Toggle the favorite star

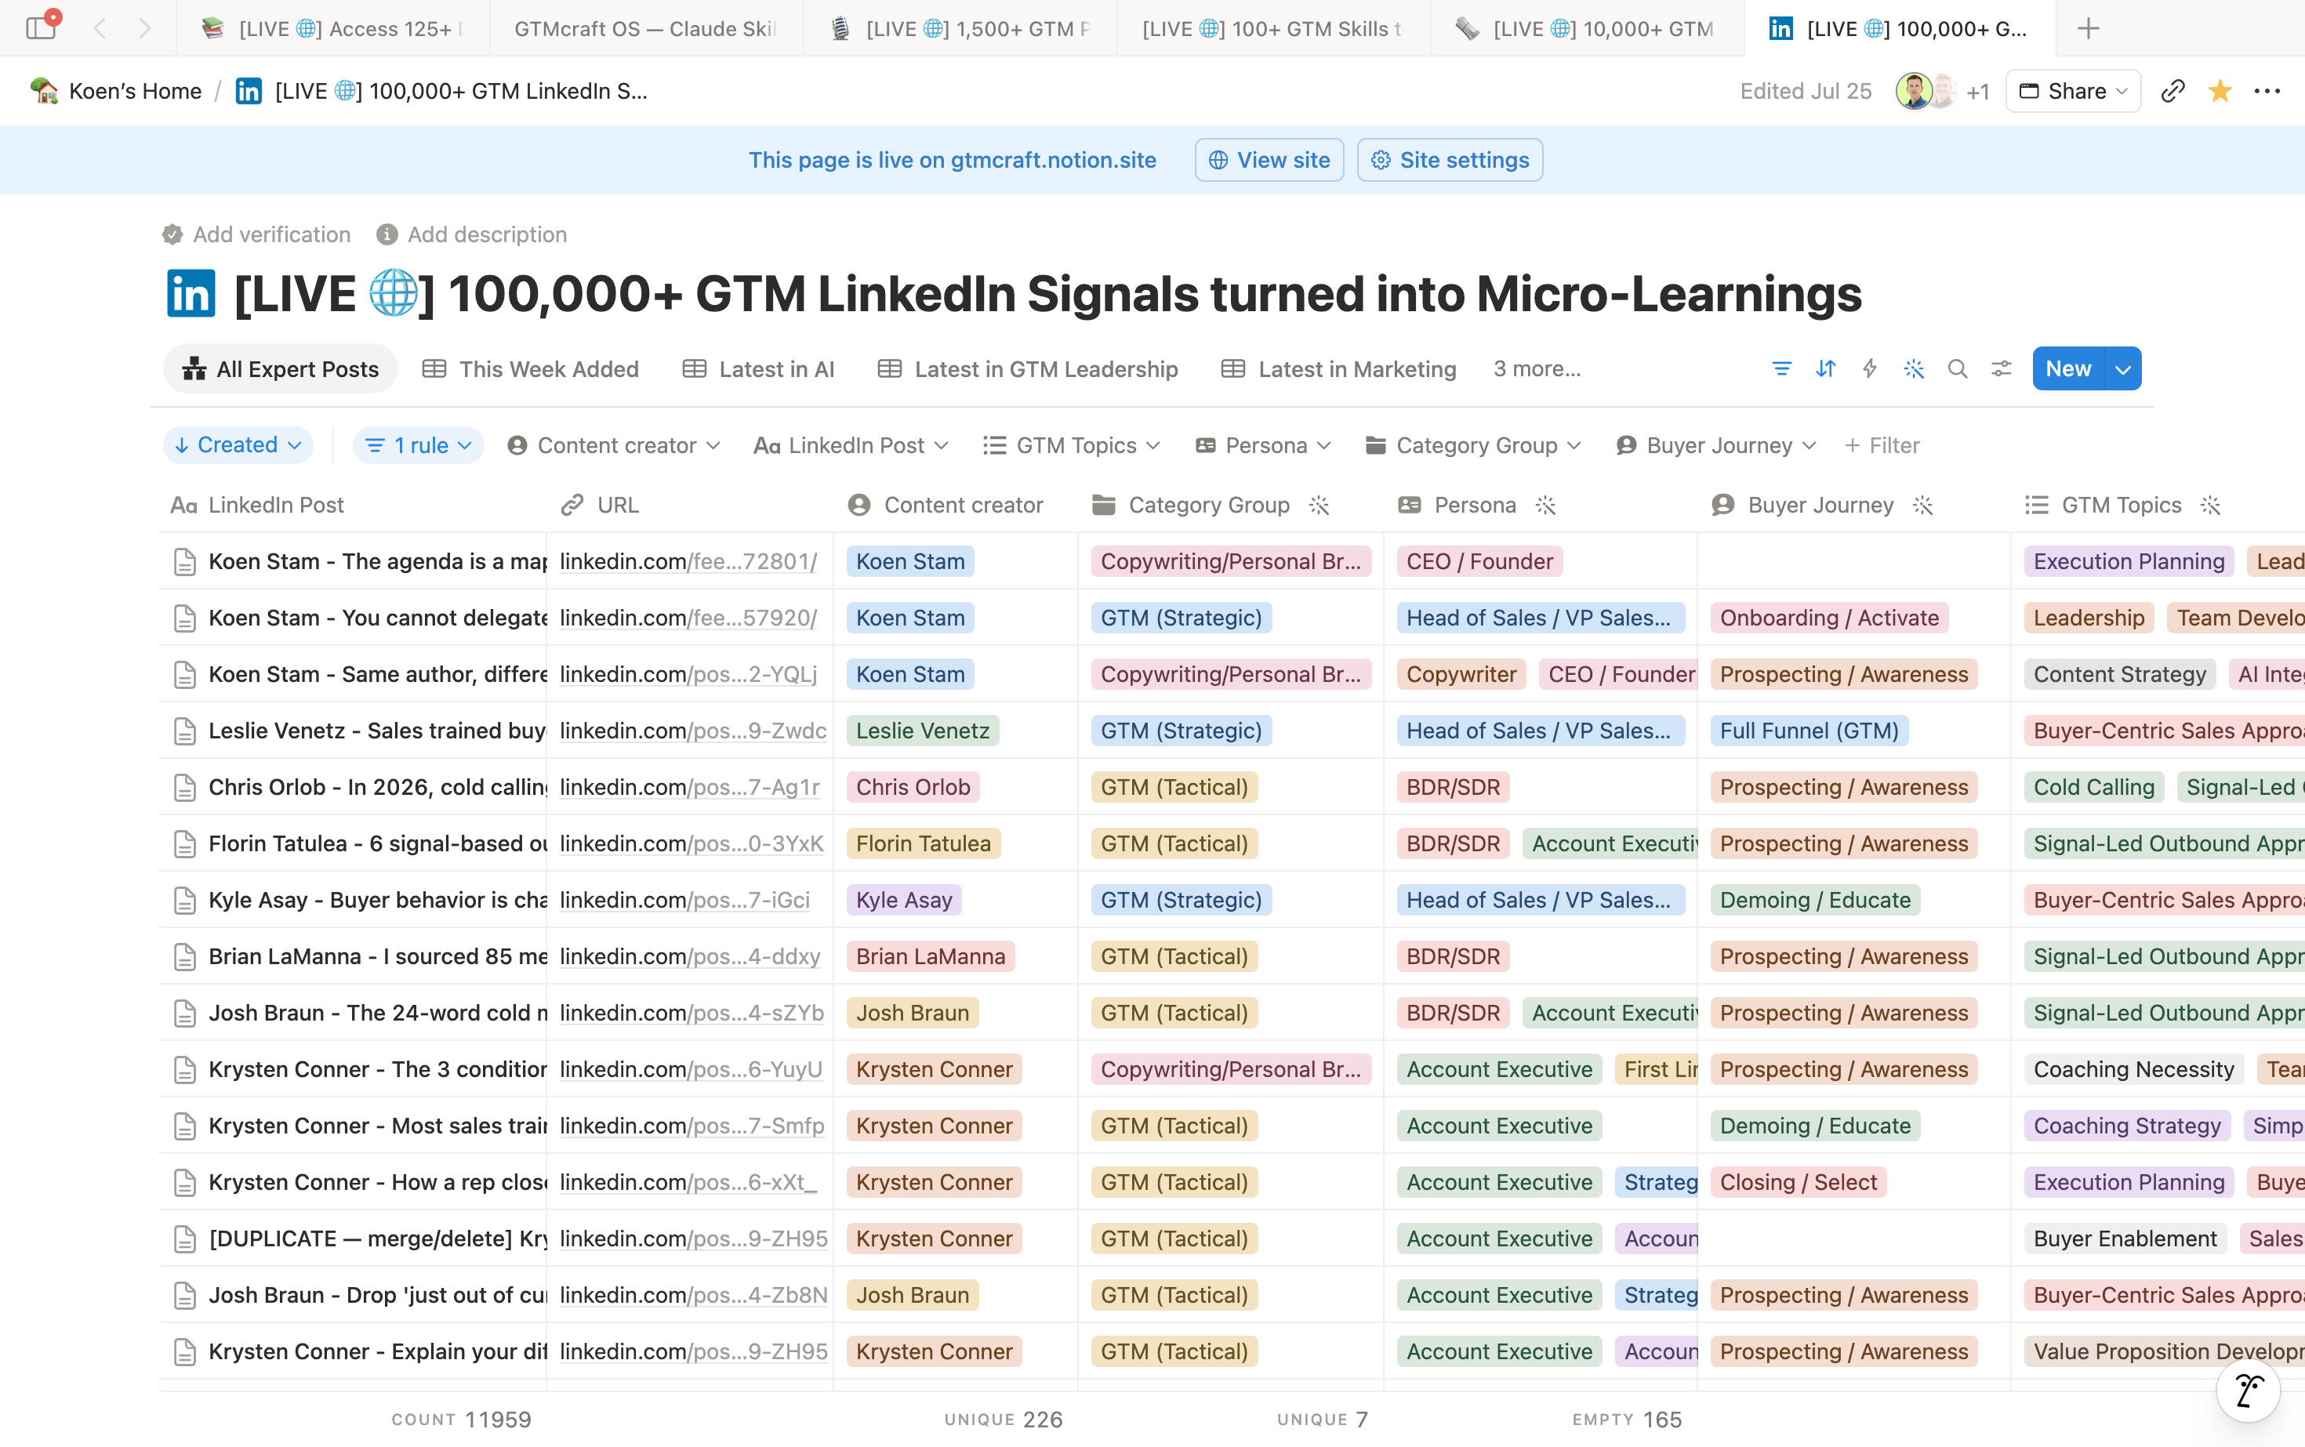(x=2220, y=91)
